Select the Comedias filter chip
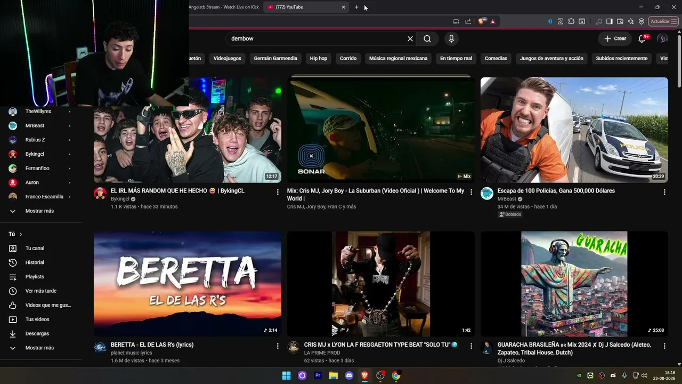This screenshot has width=682, height=384. tap(496, 58)
